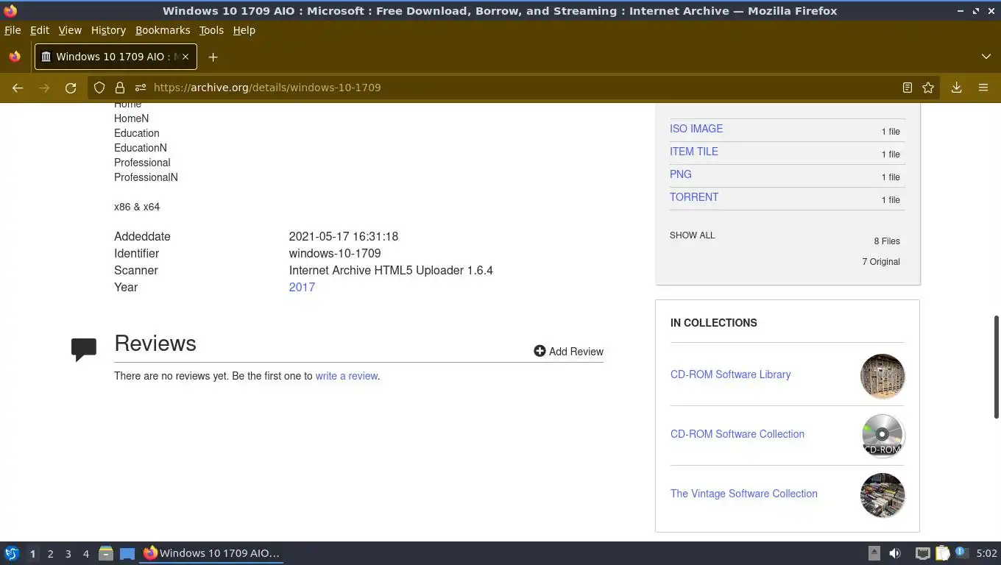Open the Firefox hamburger application menu
Screen dimensions: 1001x565
[x=983, y=88]
